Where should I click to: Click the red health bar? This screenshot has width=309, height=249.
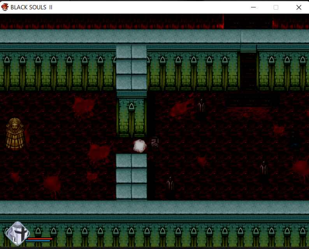click(40, 239)
